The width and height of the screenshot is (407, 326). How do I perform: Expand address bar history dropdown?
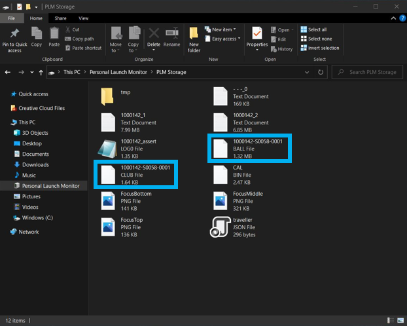pos(307,72)
